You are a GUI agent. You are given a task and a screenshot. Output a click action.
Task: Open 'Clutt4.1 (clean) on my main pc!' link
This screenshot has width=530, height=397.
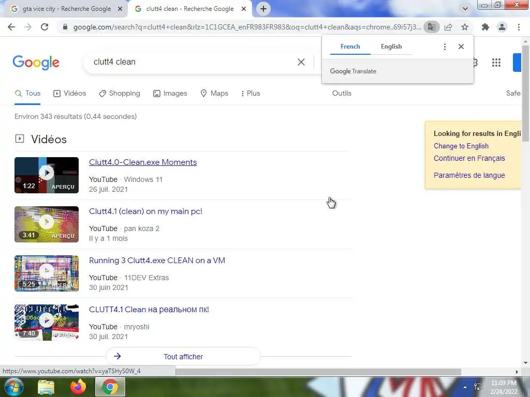[x=145, y=211]
